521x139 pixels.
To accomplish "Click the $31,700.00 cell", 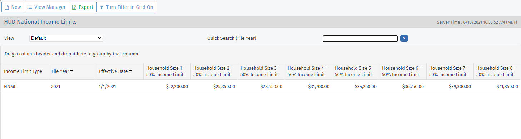I will click(x=308, y=87).
